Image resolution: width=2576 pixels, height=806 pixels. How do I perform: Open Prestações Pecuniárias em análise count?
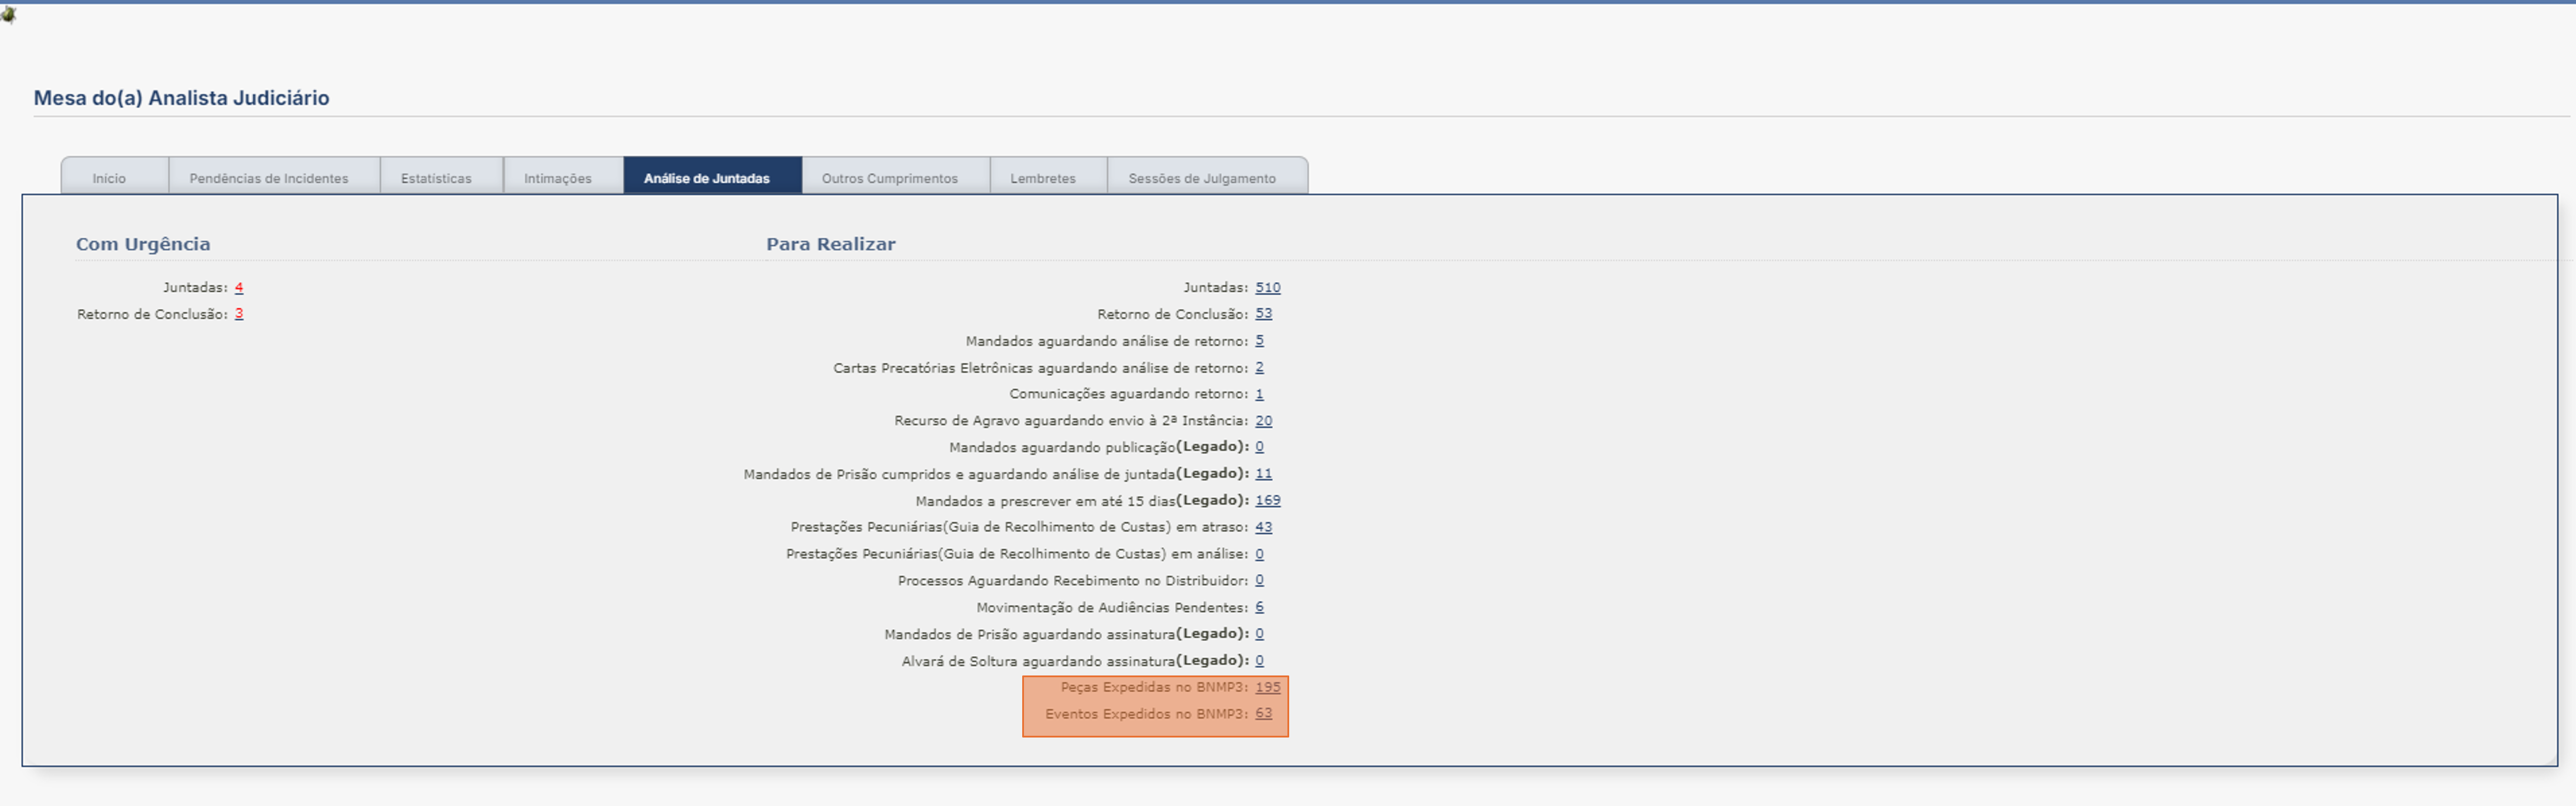[1259, 554]
